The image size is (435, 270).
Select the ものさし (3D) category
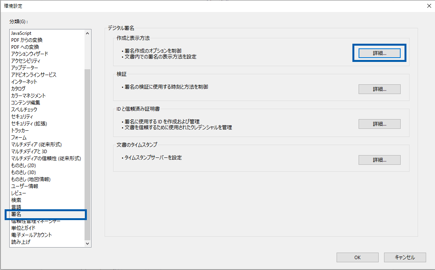click(24, 172)
